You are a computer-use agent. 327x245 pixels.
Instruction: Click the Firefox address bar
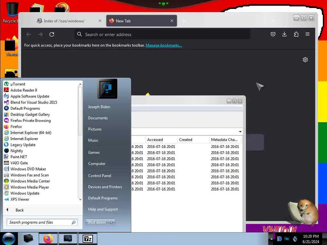(163, 34)
